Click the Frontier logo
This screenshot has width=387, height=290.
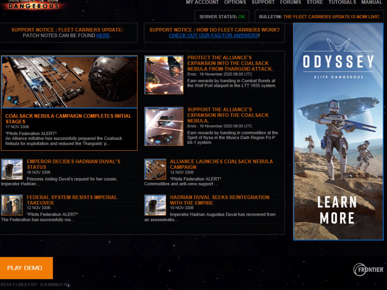coord(368,269)
